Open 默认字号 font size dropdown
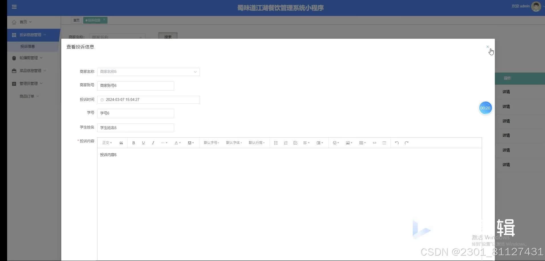Viewport: 545px width, 261px height. coord(211,143)
